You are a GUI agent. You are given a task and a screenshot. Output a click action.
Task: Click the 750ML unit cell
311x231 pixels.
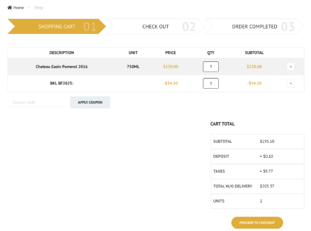point(133,67)
